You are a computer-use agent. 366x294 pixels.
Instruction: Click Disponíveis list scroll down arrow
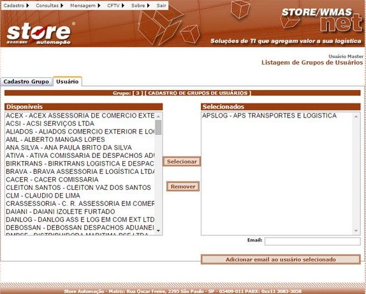point(158,231)
